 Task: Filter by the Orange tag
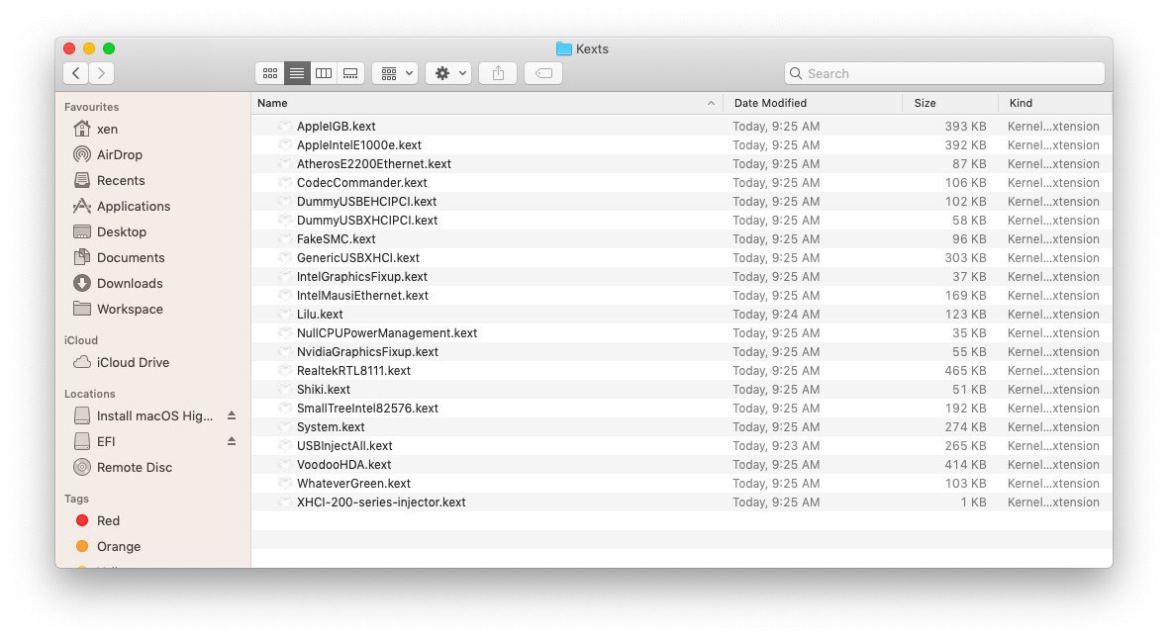pyautogui.click(x=119, y=546)
